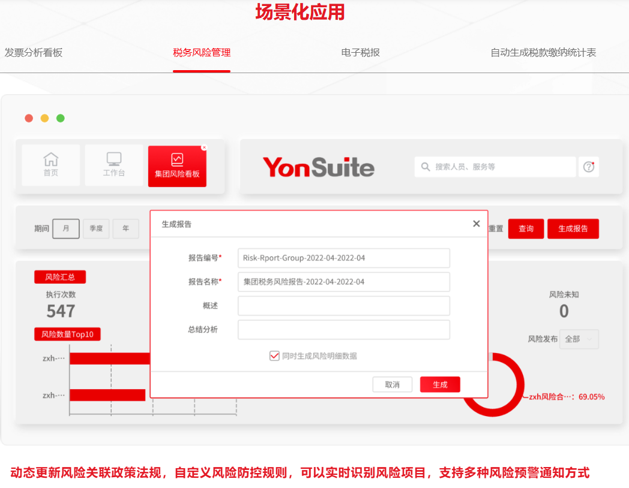629x488 pixels.
Task: Click the 首页 home icon
Action: coord(51,159)
